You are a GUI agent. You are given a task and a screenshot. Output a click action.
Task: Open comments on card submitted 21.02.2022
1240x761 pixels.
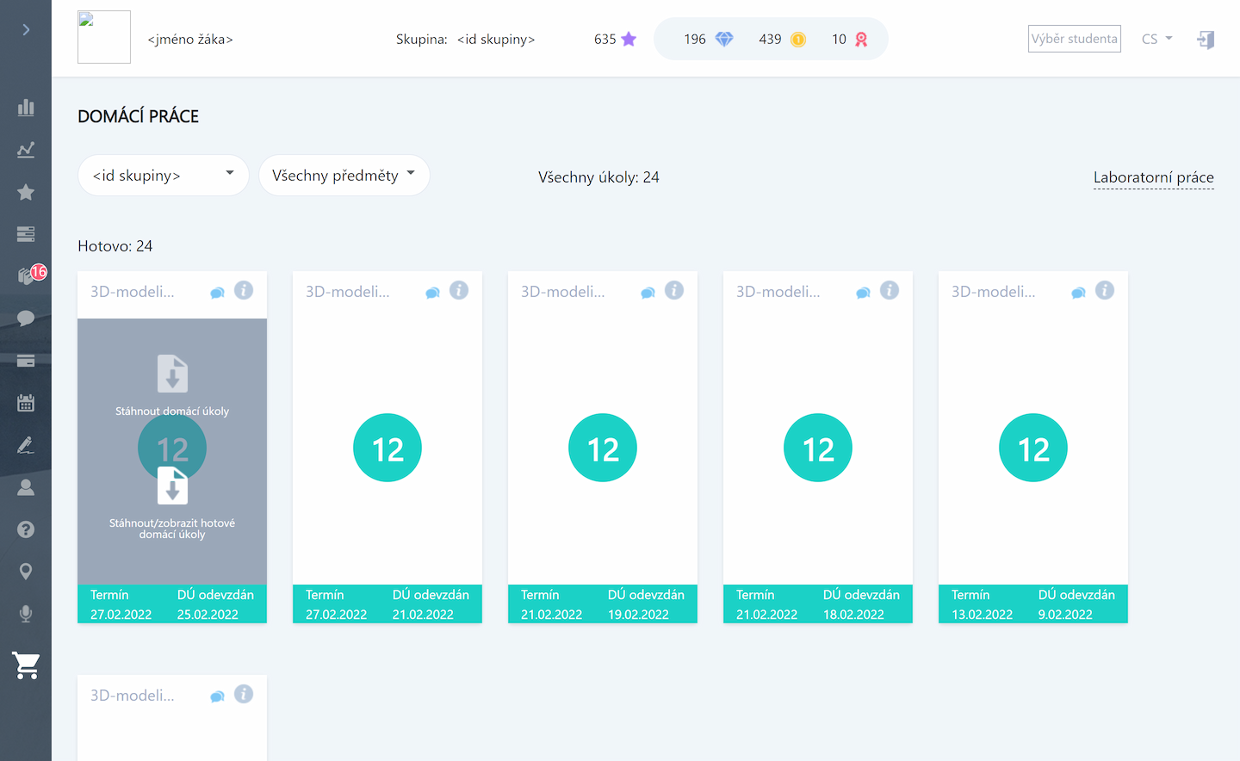pos(433,293)
